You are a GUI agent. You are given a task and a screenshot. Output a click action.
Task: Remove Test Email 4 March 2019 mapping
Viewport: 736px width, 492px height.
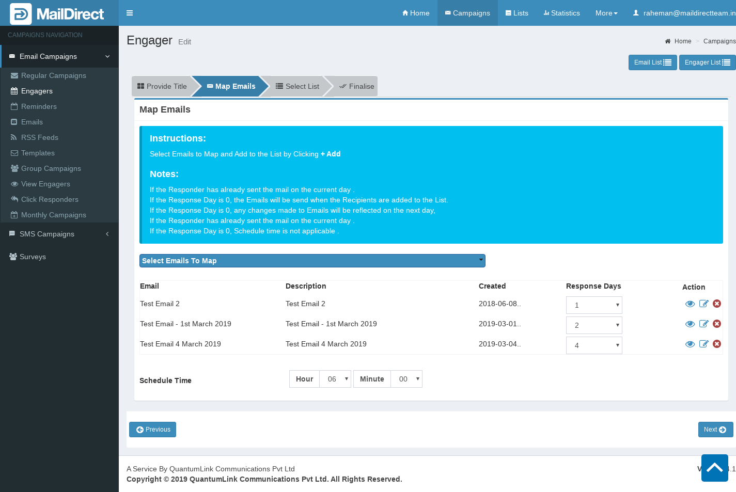pyautogui.click(x=717, y=344)
